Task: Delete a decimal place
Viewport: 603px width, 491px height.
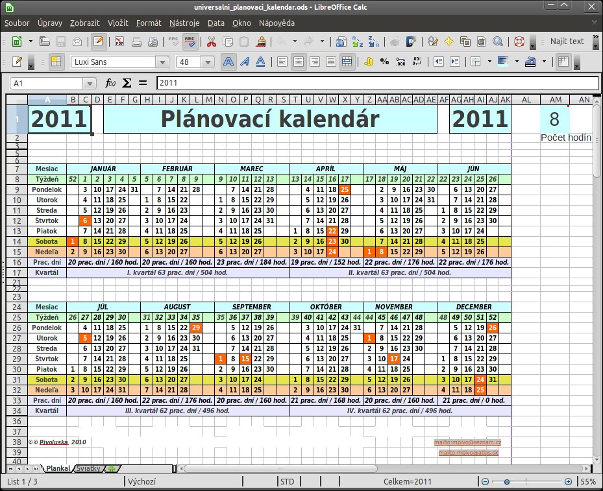Action: click(x=417, y=62)
